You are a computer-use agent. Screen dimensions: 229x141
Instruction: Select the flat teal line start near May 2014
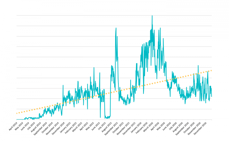click(21, 119)
